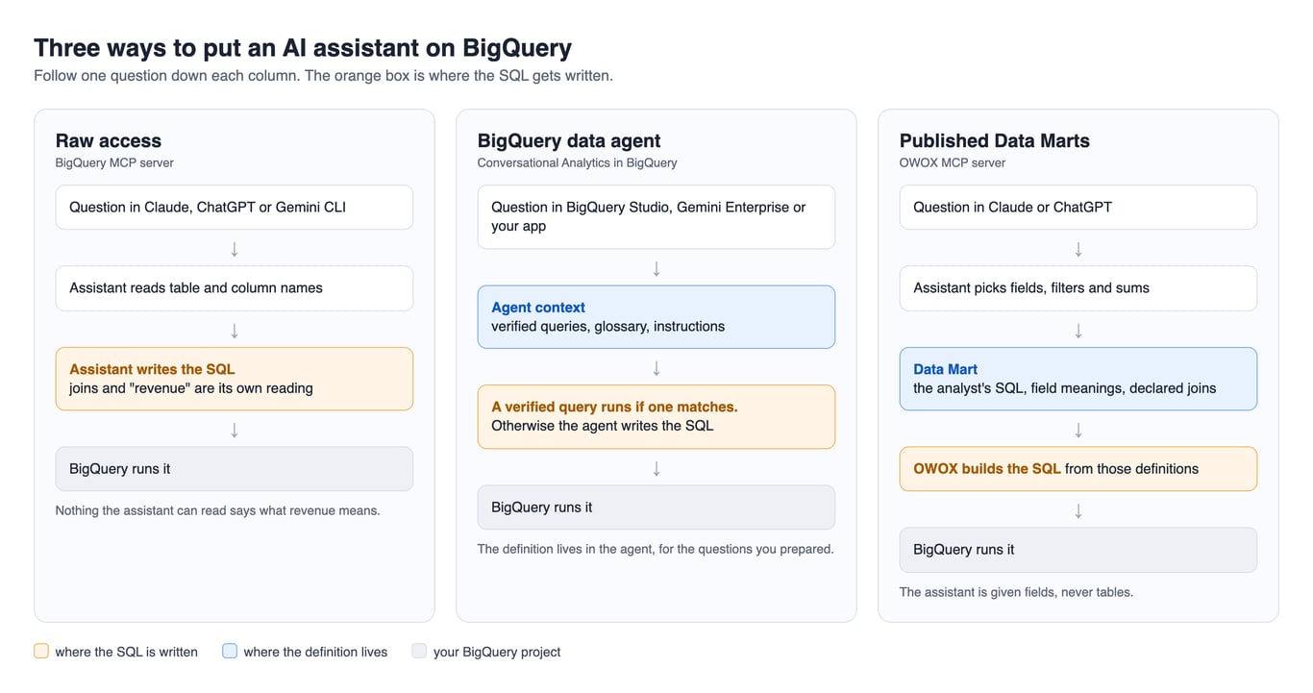Image resolution: width=1313 pixels, height=693 pixels.
Task: Click the title 'Three ways to put an AI assistant on BigQuery'
Action: point(303,47)
